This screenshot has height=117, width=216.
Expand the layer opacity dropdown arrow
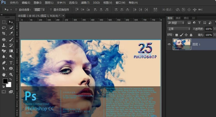coord(215,29)
